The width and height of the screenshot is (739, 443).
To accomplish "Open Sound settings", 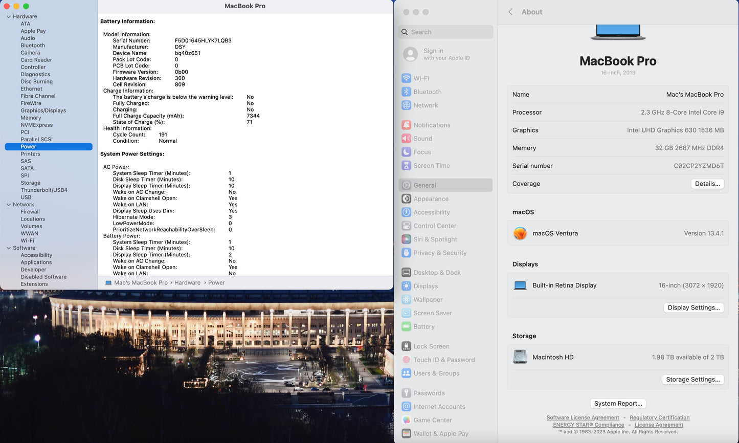I will pos(423,138).
